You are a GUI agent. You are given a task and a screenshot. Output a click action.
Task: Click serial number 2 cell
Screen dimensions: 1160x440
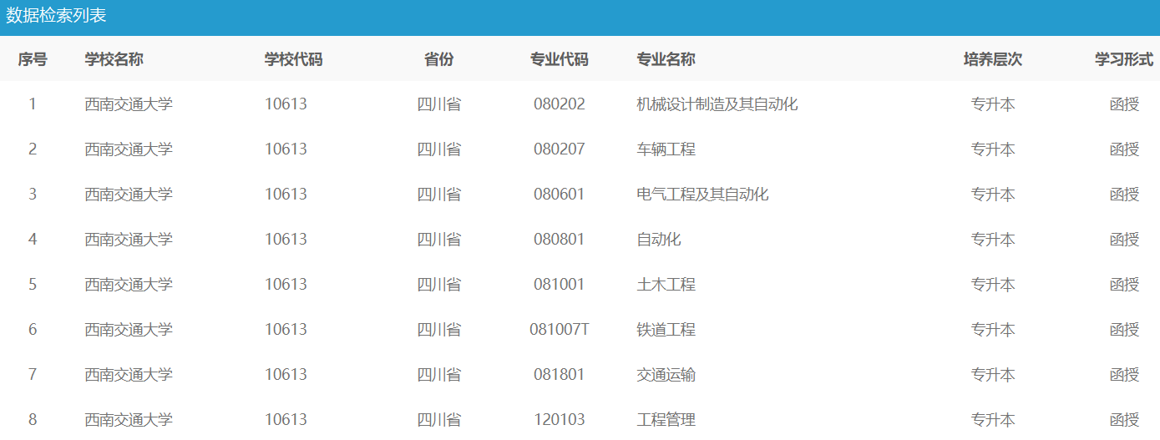33,149
